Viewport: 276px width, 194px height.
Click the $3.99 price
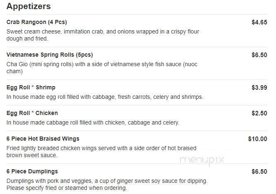(259, 87)
